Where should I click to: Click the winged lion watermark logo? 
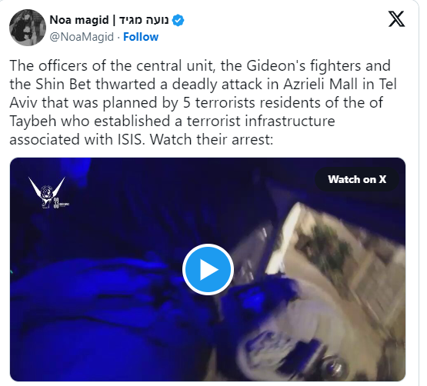(x=47, y=192)
